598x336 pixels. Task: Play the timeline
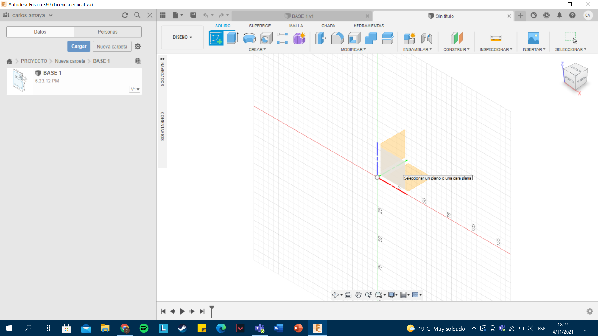point(182,311)
